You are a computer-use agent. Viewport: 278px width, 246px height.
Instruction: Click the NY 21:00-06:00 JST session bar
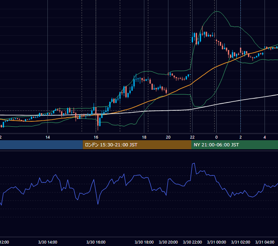235,145
